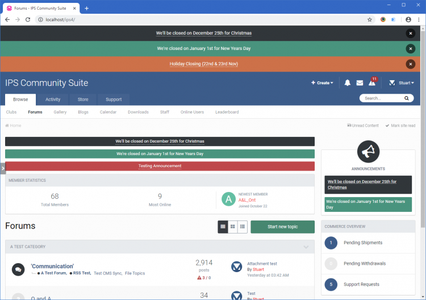Switch forums to table list view
Screen dimensions: 426x300
[x=223, y=227]
